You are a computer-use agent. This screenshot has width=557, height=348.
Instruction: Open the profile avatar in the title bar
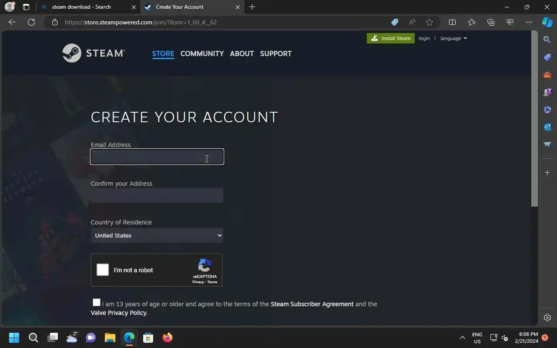point(10,7)
